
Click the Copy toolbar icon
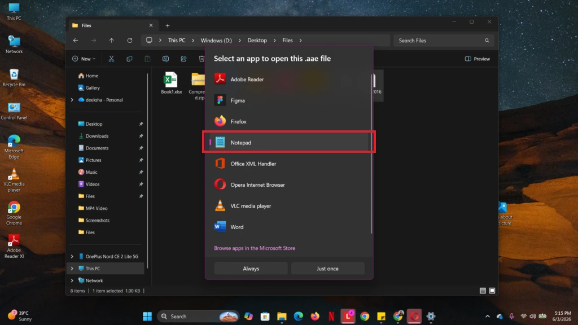(129, 59)
